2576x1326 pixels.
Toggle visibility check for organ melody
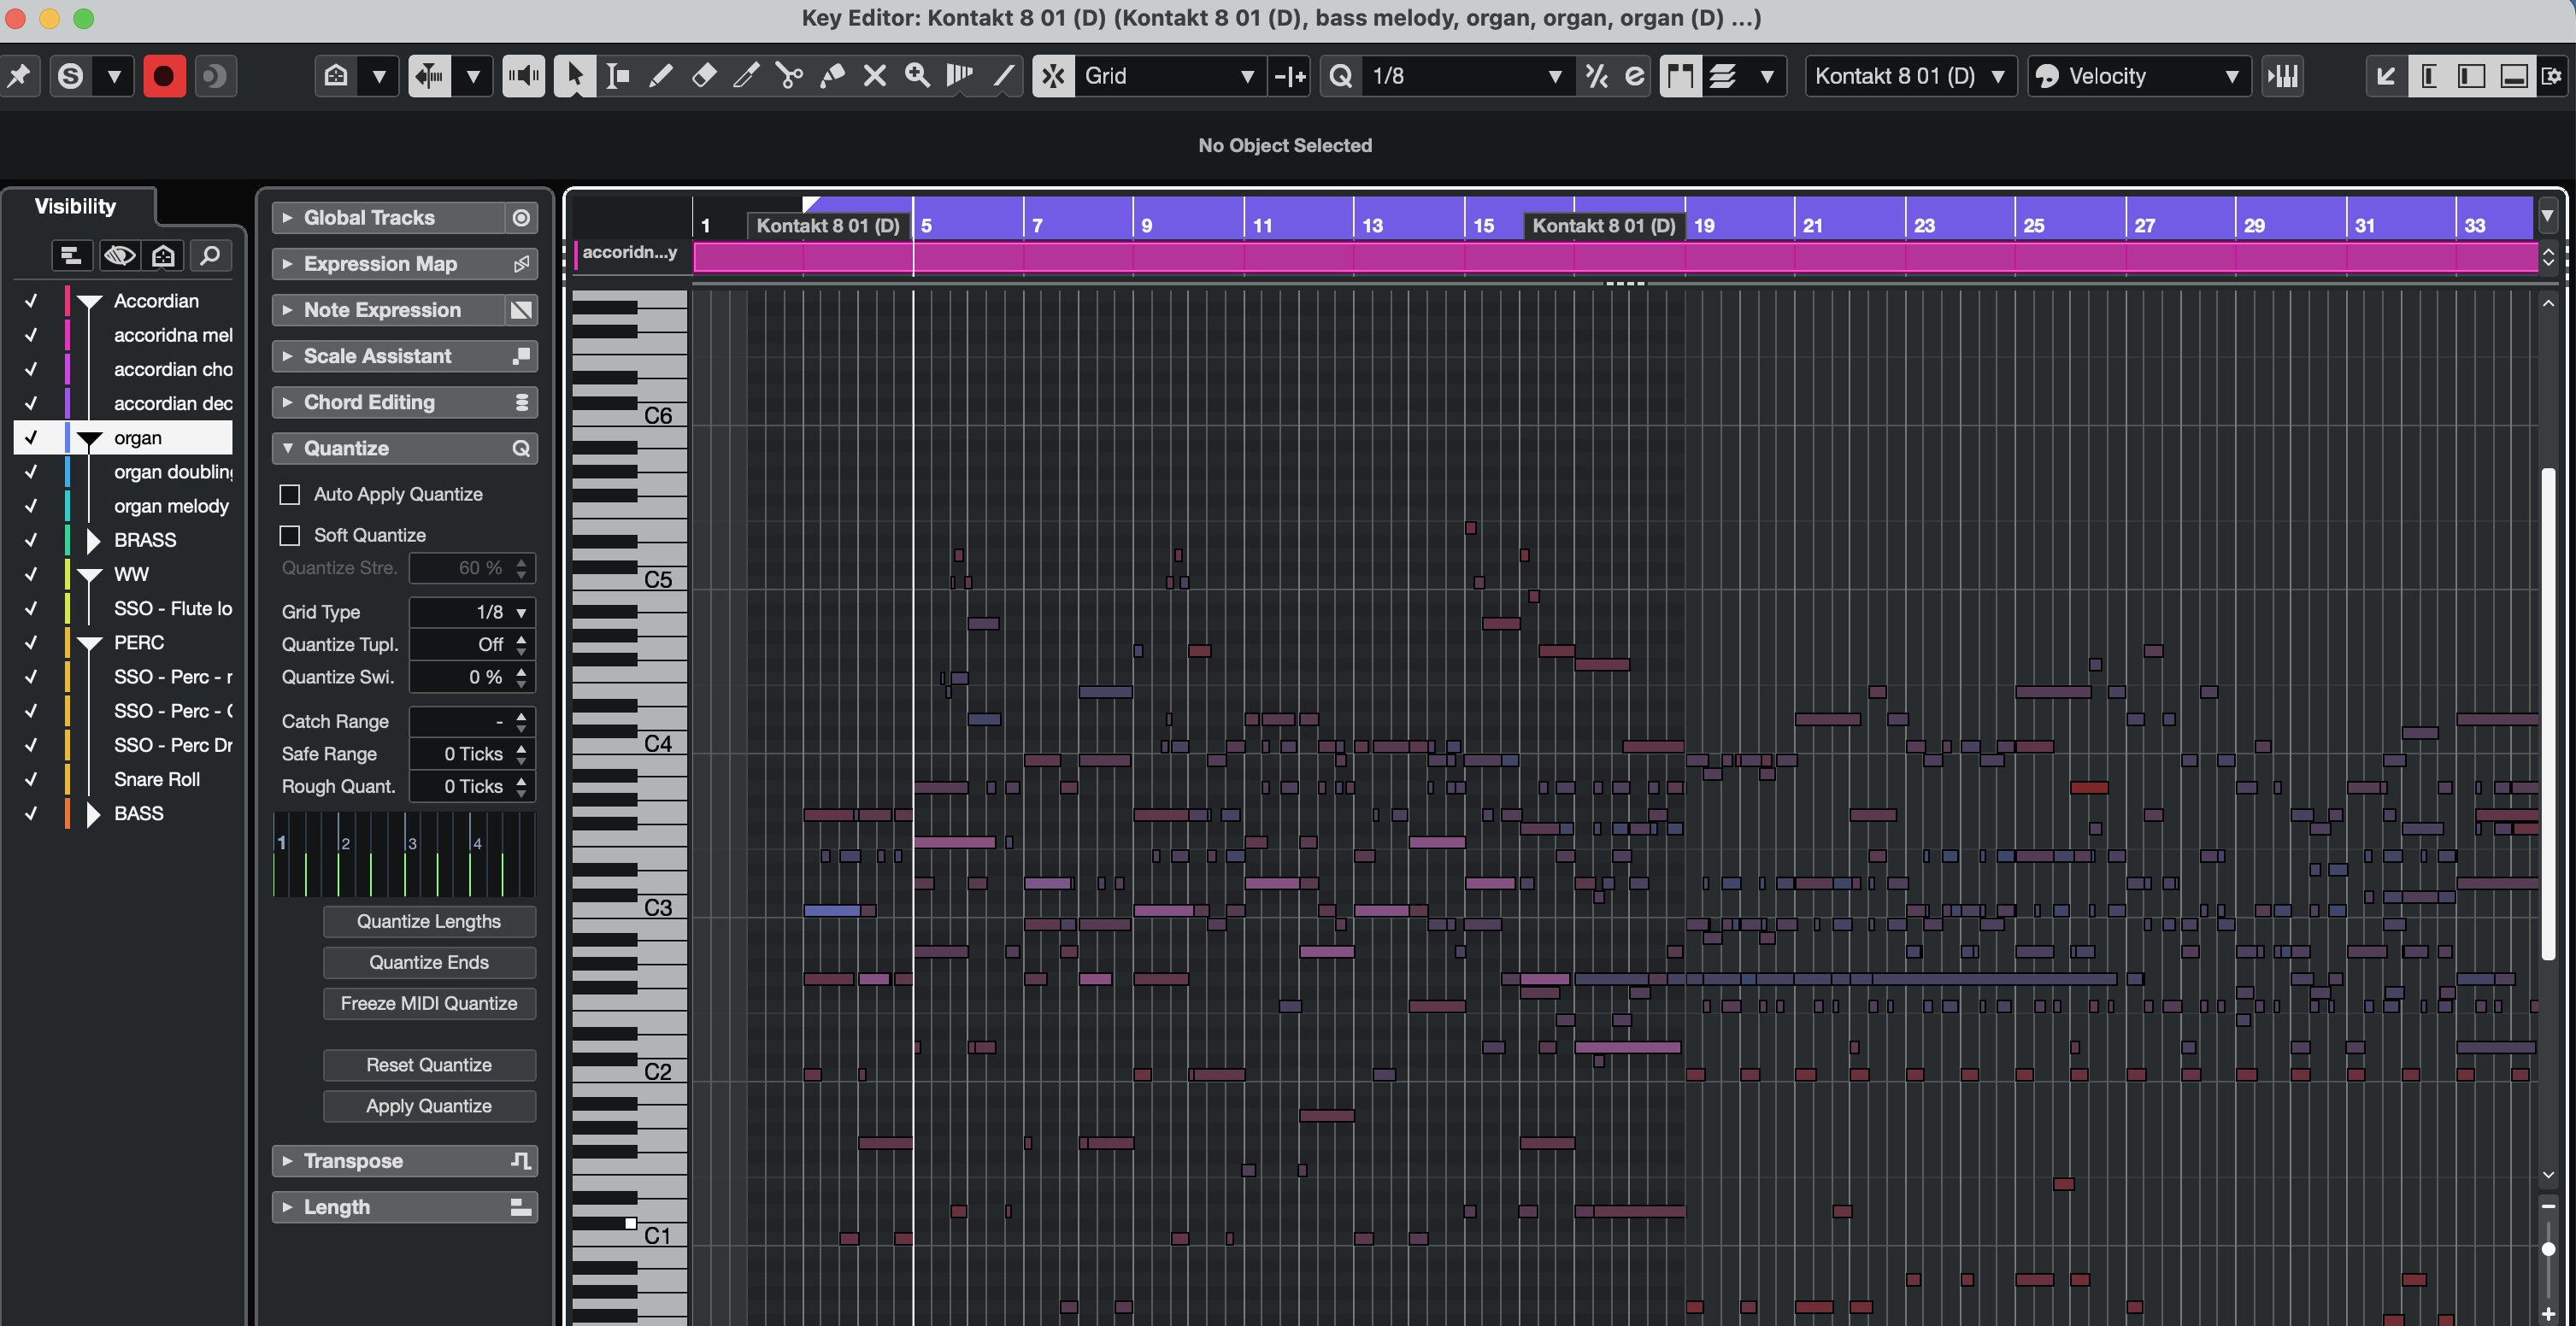[x=31, y=506]
